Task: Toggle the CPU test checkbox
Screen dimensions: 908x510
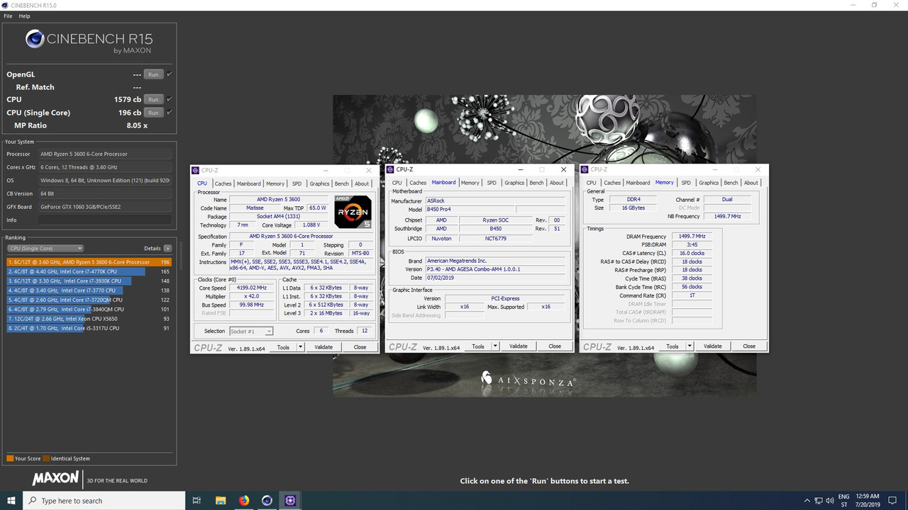Action: click(x=170, y=99)
